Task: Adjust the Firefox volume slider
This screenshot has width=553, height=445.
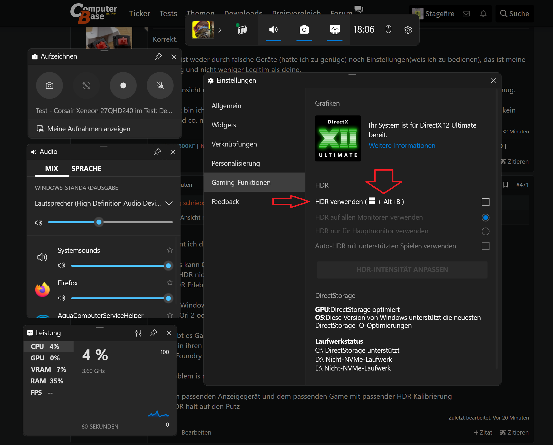Action: coord(168,298)
